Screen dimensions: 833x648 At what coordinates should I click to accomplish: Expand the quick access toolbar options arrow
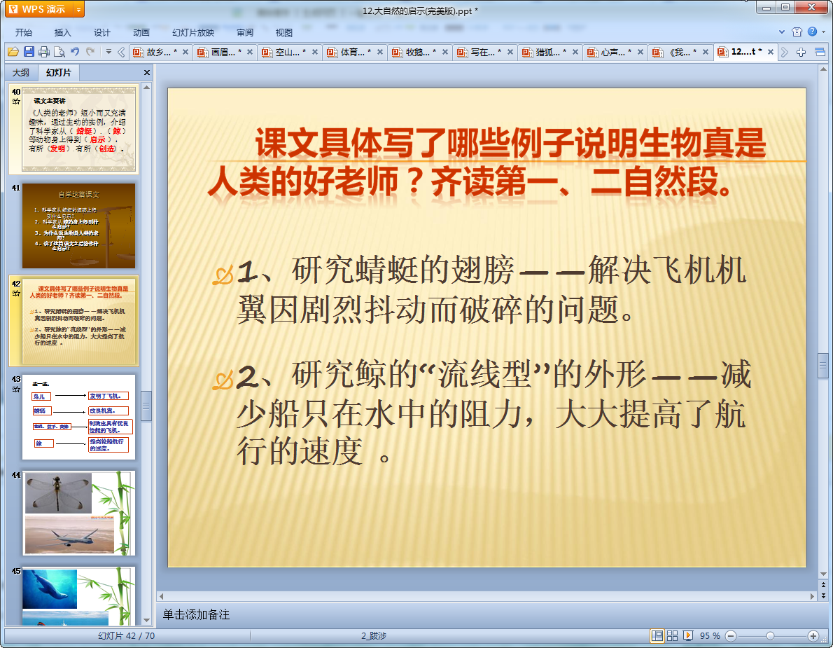pyautogui.click(x=108, y=52)
